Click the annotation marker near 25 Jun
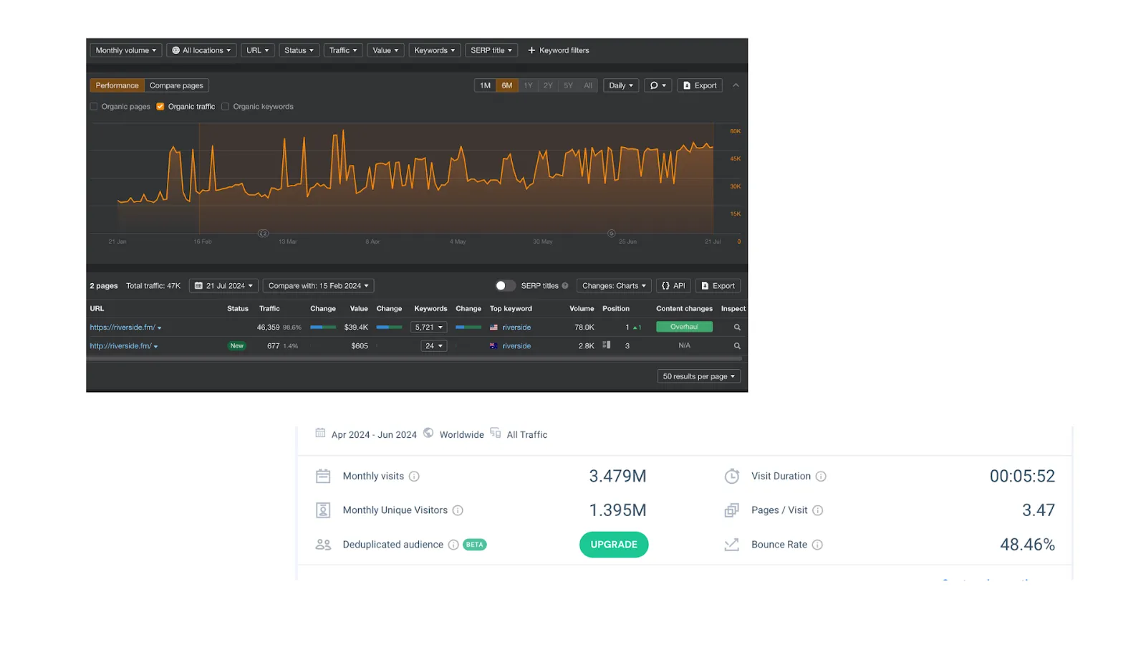Screen dimensions: 1146x645 (x=611, y=234)
